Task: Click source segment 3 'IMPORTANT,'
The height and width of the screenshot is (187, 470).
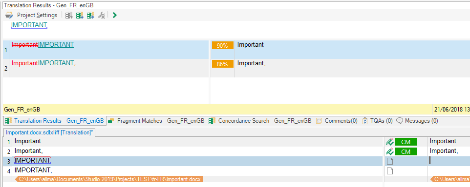Action: coord(33,161)
